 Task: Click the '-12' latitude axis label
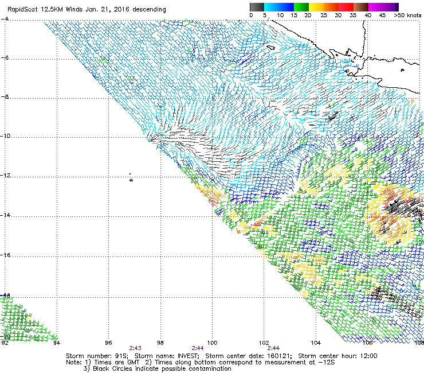tap(5, 175)
